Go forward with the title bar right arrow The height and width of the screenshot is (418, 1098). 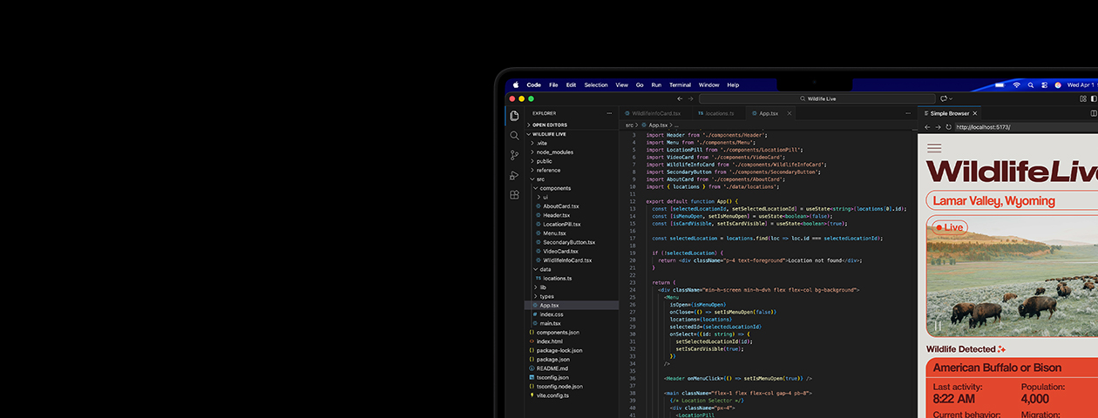click(691, 98)
